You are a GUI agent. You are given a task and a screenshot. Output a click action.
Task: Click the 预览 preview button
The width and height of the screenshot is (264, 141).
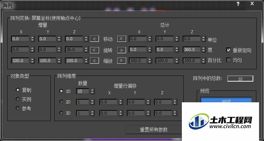coord(226,100)
